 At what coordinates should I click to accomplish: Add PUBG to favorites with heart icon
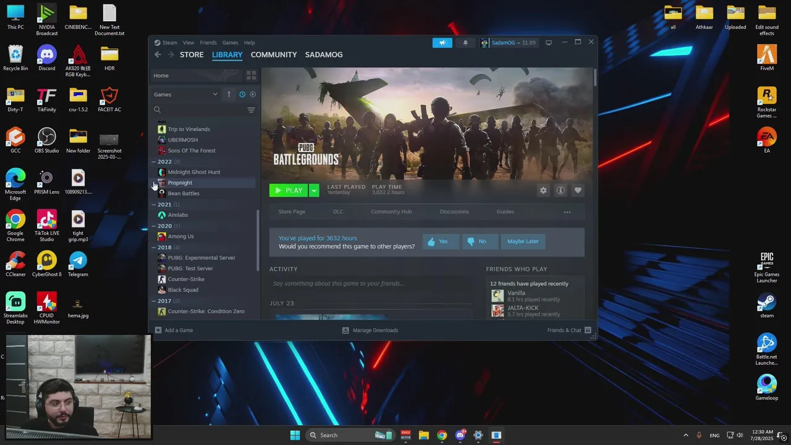coord(578,190)
